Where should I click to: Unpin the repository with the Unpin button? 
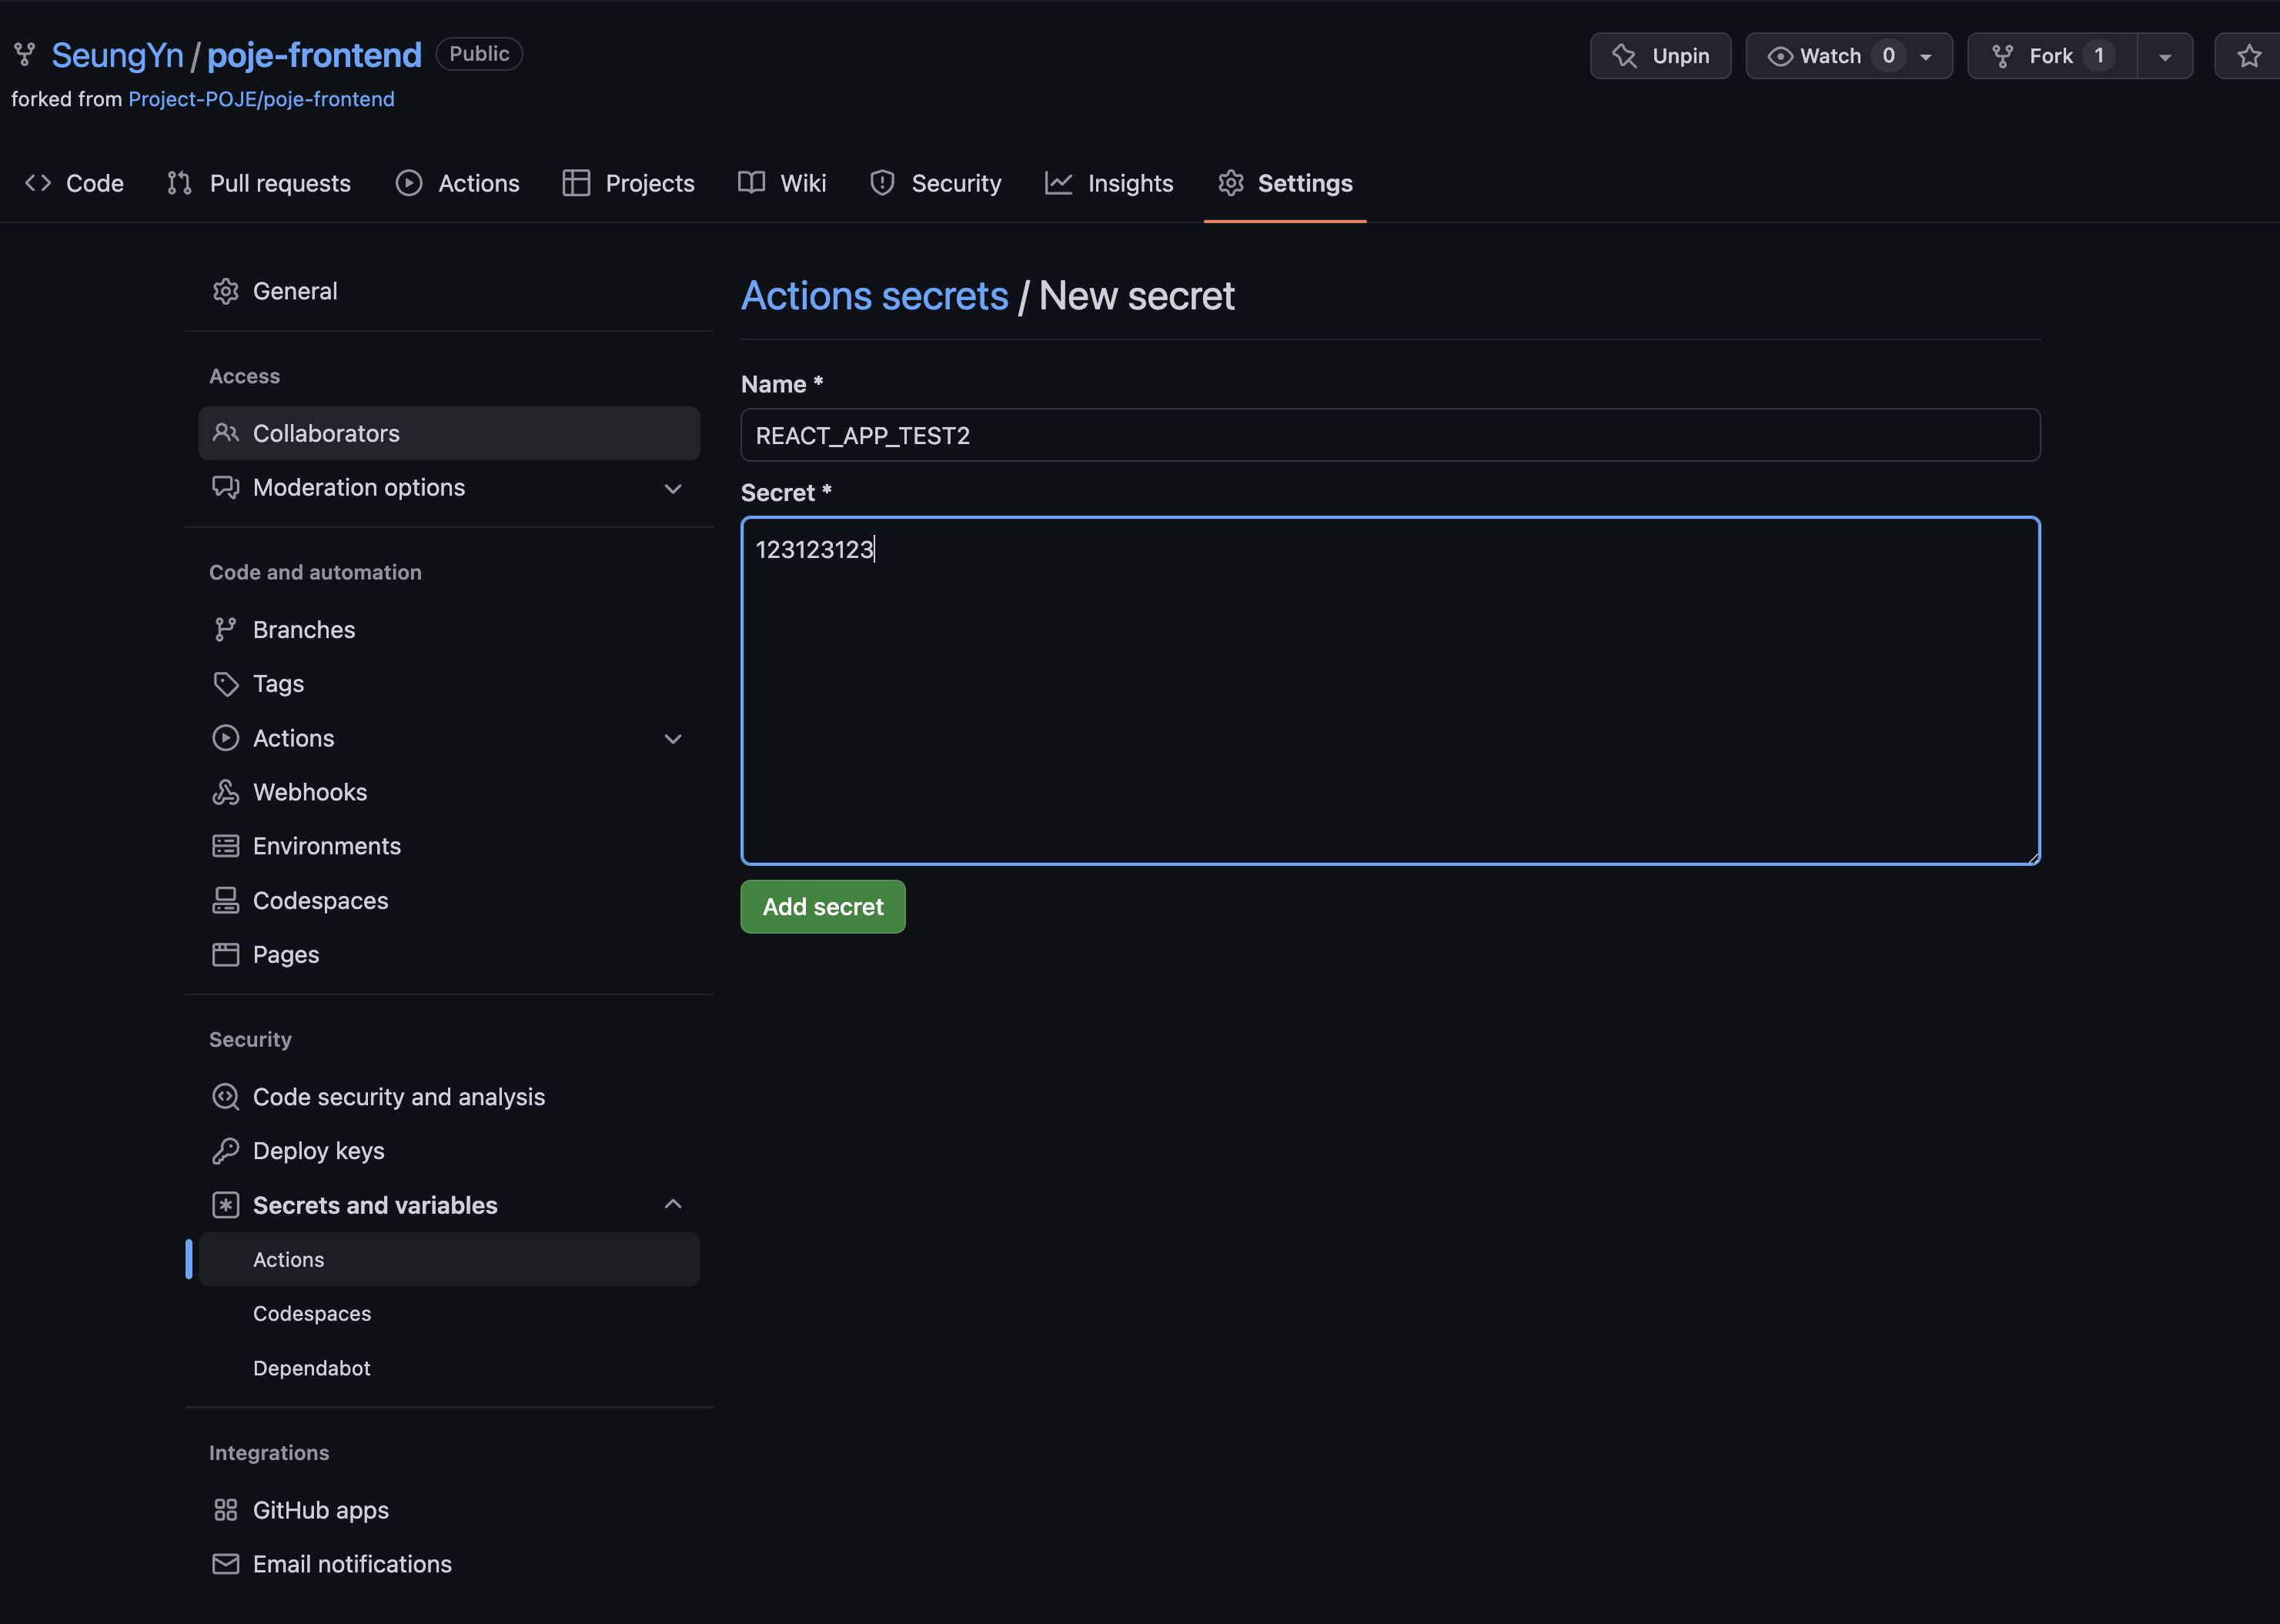tap(1660, 56)
